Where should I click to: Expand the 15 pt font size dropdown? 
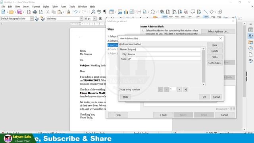point(95,19)
